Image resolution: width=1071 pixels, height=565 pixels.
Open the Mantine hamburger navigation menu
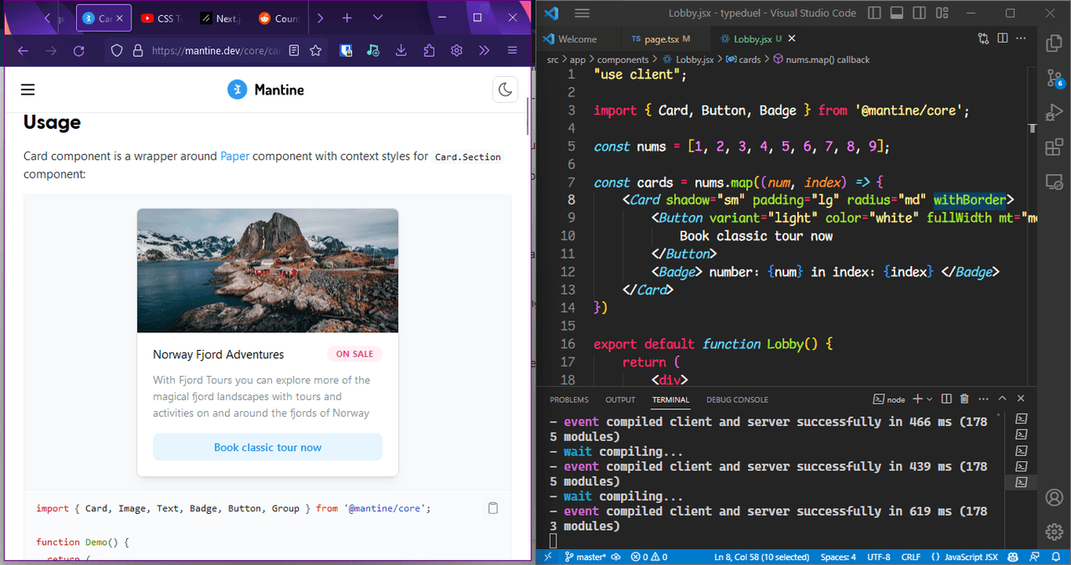tap(28, 90)
